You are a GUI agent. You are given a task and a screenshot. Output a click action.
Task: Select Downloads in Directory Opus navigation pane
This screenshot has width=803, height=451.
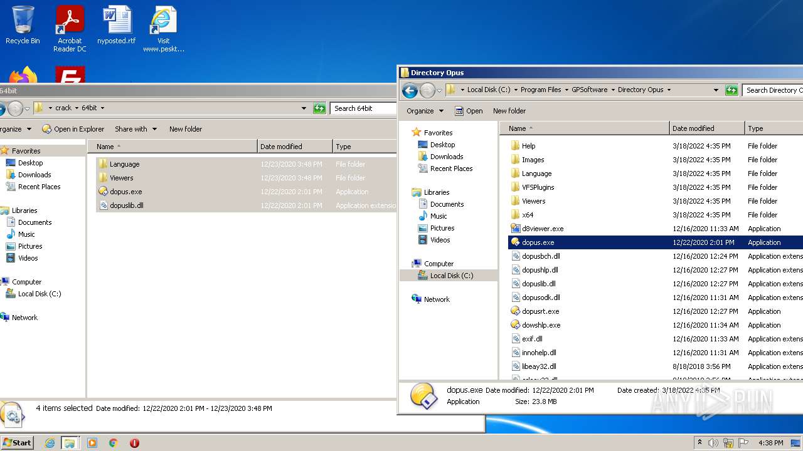[446, 157]
